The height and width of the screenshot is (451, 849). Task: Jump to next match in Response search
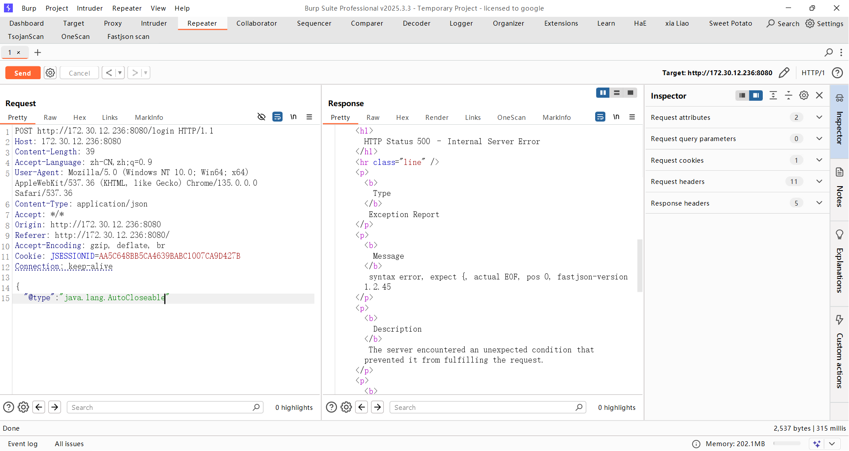pos(378,407)
